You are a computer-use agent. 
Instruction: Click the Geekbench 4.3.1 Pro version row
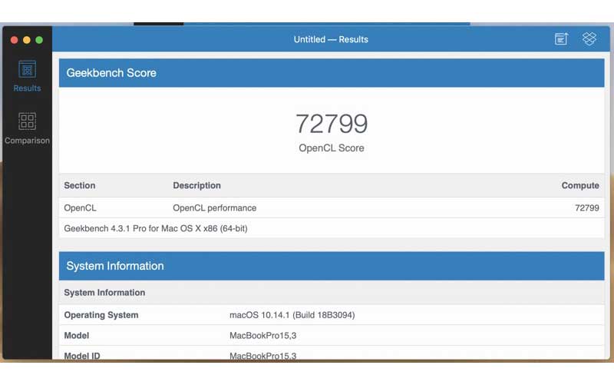point(156,228)
